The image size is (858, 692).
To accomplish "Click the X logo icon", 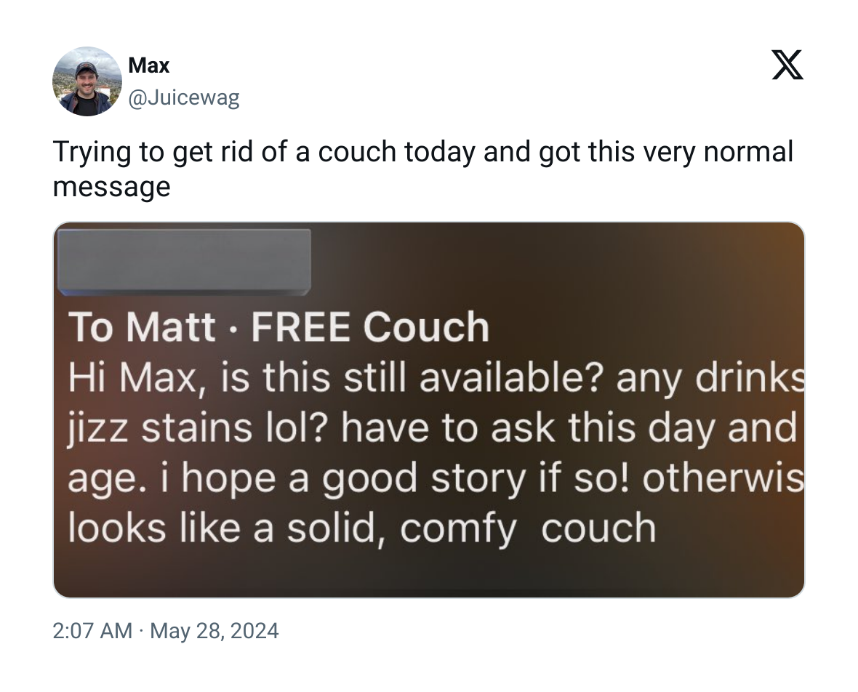I will [786, 65].
